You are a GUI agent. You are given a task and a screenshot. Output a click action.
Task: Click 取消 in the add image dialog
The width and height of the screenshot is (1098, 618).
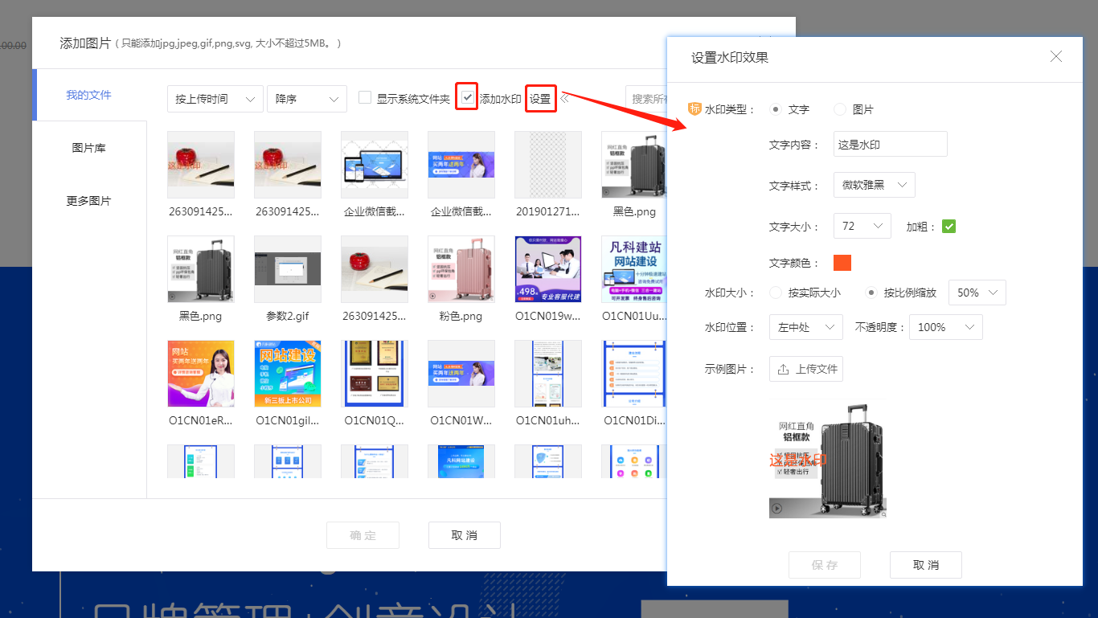pos(465,535)
